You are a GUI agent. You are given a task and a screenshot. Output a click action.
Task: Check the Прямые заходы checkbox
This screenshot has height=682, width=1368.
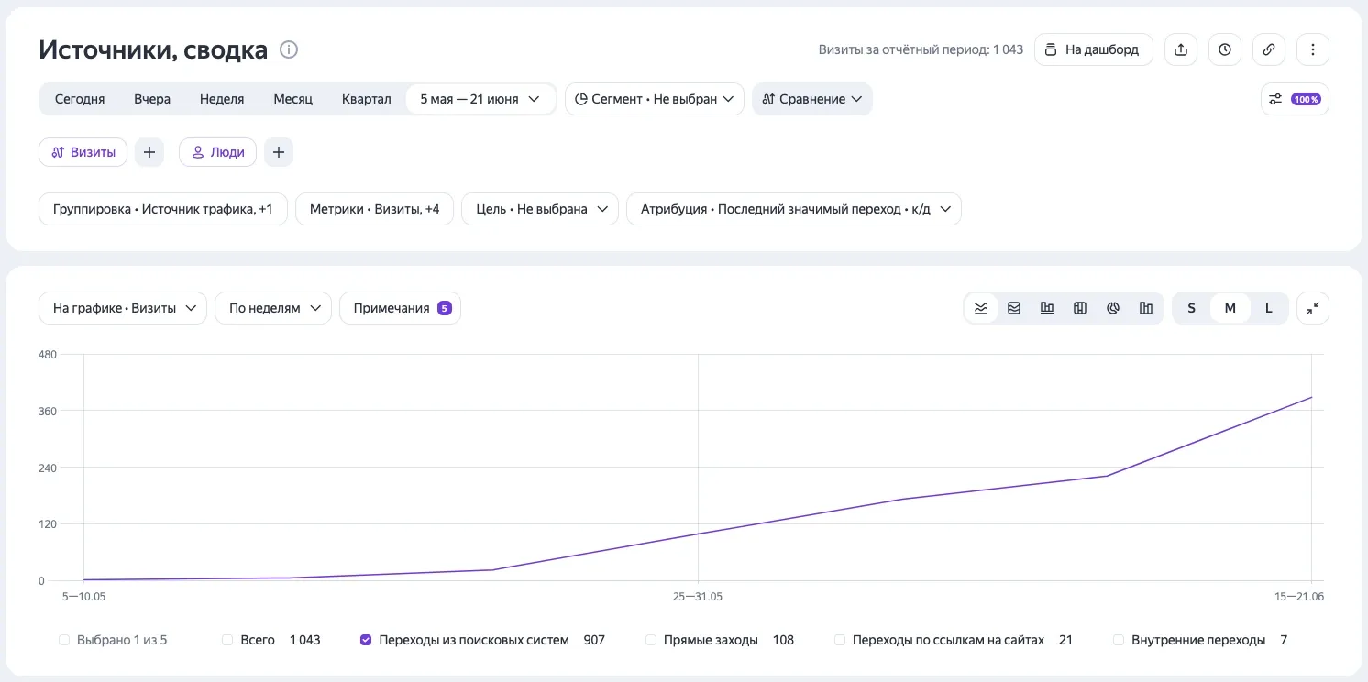(x=651, y=640)
